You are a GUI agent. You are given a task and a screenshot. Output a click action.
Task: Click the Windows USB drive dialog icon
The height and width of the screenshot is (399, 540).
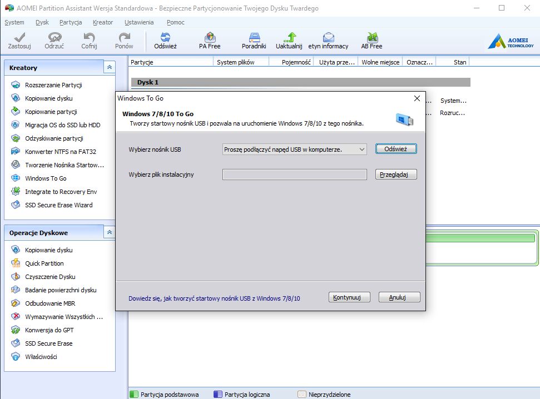coord(405,119)
